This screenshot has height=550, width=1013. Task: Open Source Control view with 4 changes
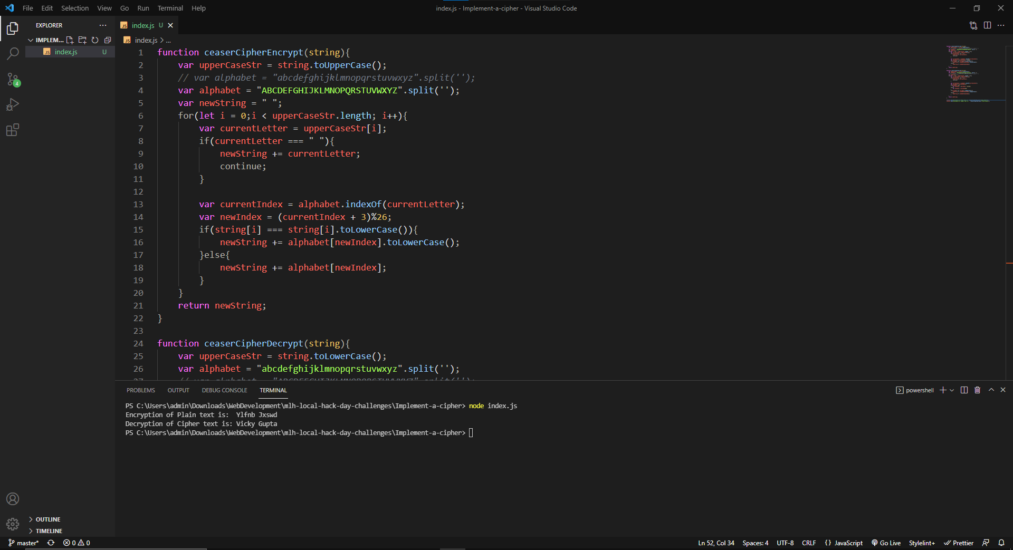click(13, 79)
